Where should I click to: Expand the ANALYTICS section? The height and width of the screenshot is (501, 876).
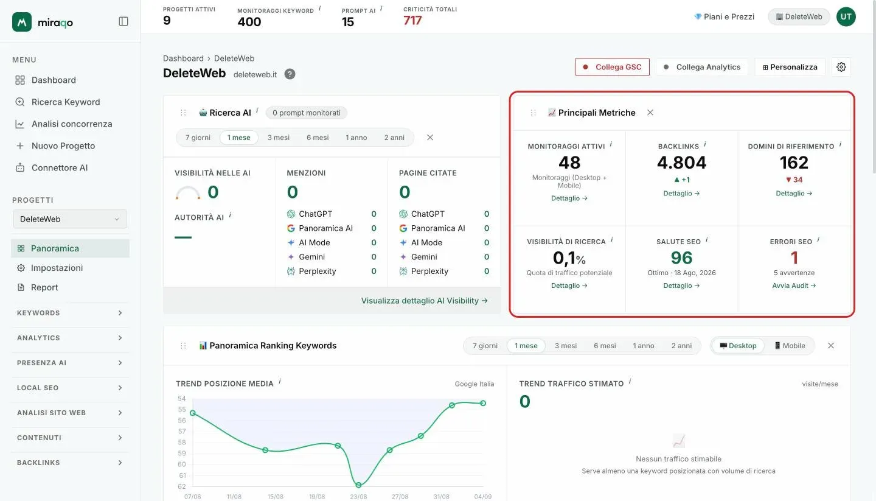(70, 338)
